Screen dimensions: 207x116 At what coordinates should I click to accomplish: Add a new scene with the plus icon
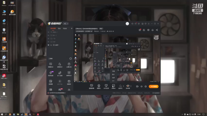72,28
